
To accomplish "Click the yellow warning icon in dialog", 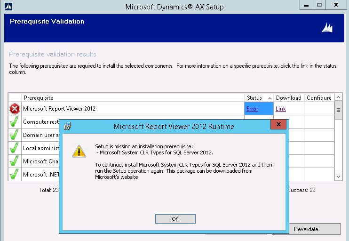I will tap(79, 151).
